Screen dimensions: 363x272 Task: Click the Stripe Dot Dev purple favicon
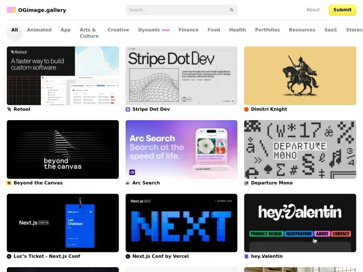pos(128,109)
